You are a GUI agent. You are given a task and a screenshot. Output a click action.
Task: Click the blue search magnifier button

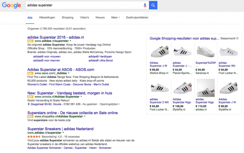point(153,5)
